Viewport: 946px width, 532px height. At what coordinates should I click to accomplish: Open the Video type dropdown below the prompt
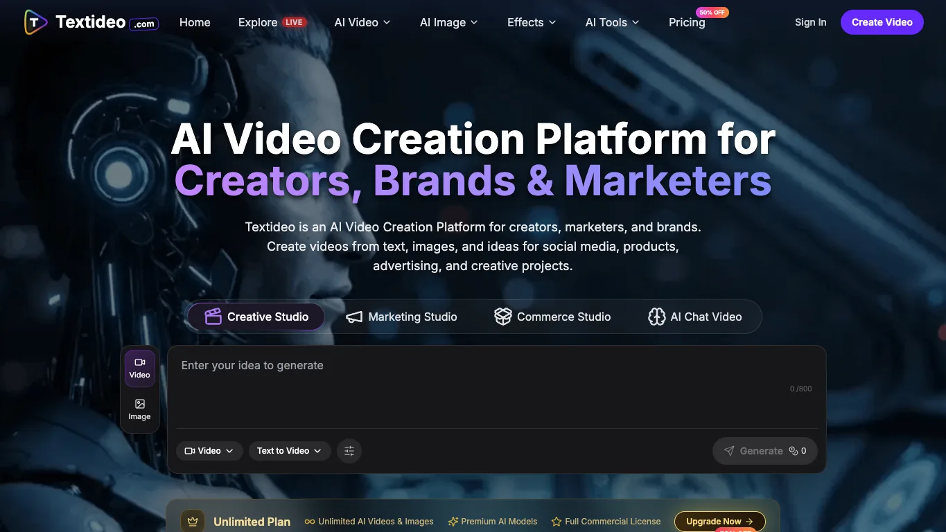click(209, 451)
